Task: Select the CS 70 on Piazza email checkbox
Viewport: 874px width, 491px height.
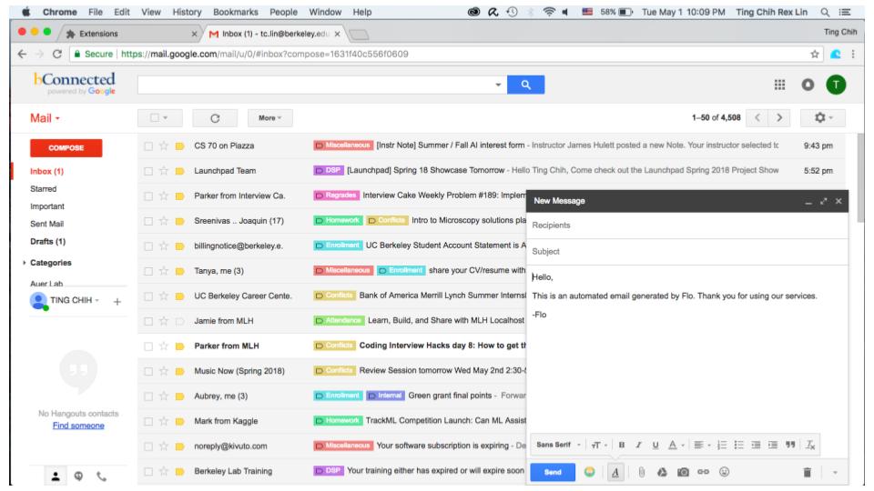Action: (x=148, y=145)
